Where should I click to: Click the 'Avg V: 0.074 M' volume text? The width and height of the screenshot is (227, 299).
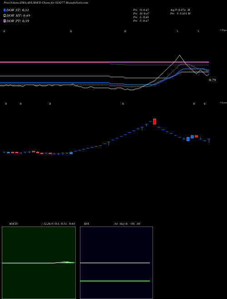[x=180, y=10]
